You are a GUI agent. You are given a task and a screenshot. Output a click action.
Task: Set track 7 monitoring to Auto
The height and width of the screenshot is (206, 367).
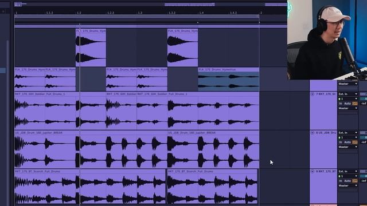pos(348,104)
